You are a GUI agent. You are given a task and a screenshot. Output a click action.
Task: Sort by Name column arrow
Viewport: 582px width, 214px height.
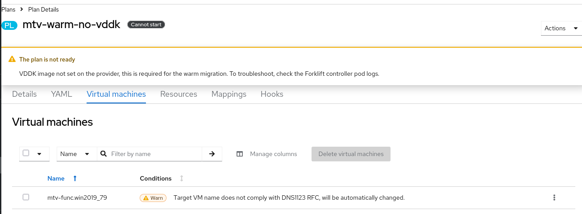click(x=75, y=178)
